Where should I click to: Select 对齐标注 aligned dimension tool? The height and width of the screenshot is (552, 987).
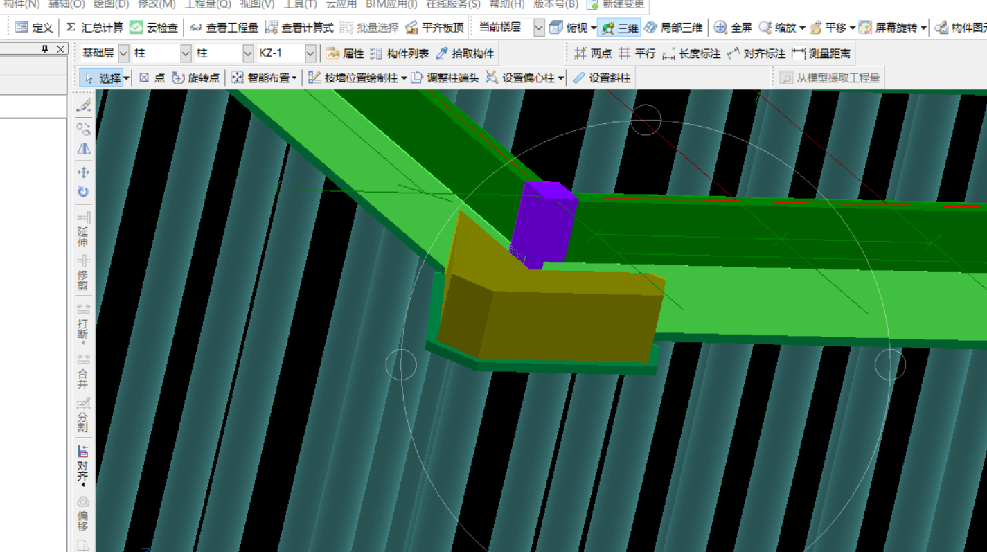756,53
